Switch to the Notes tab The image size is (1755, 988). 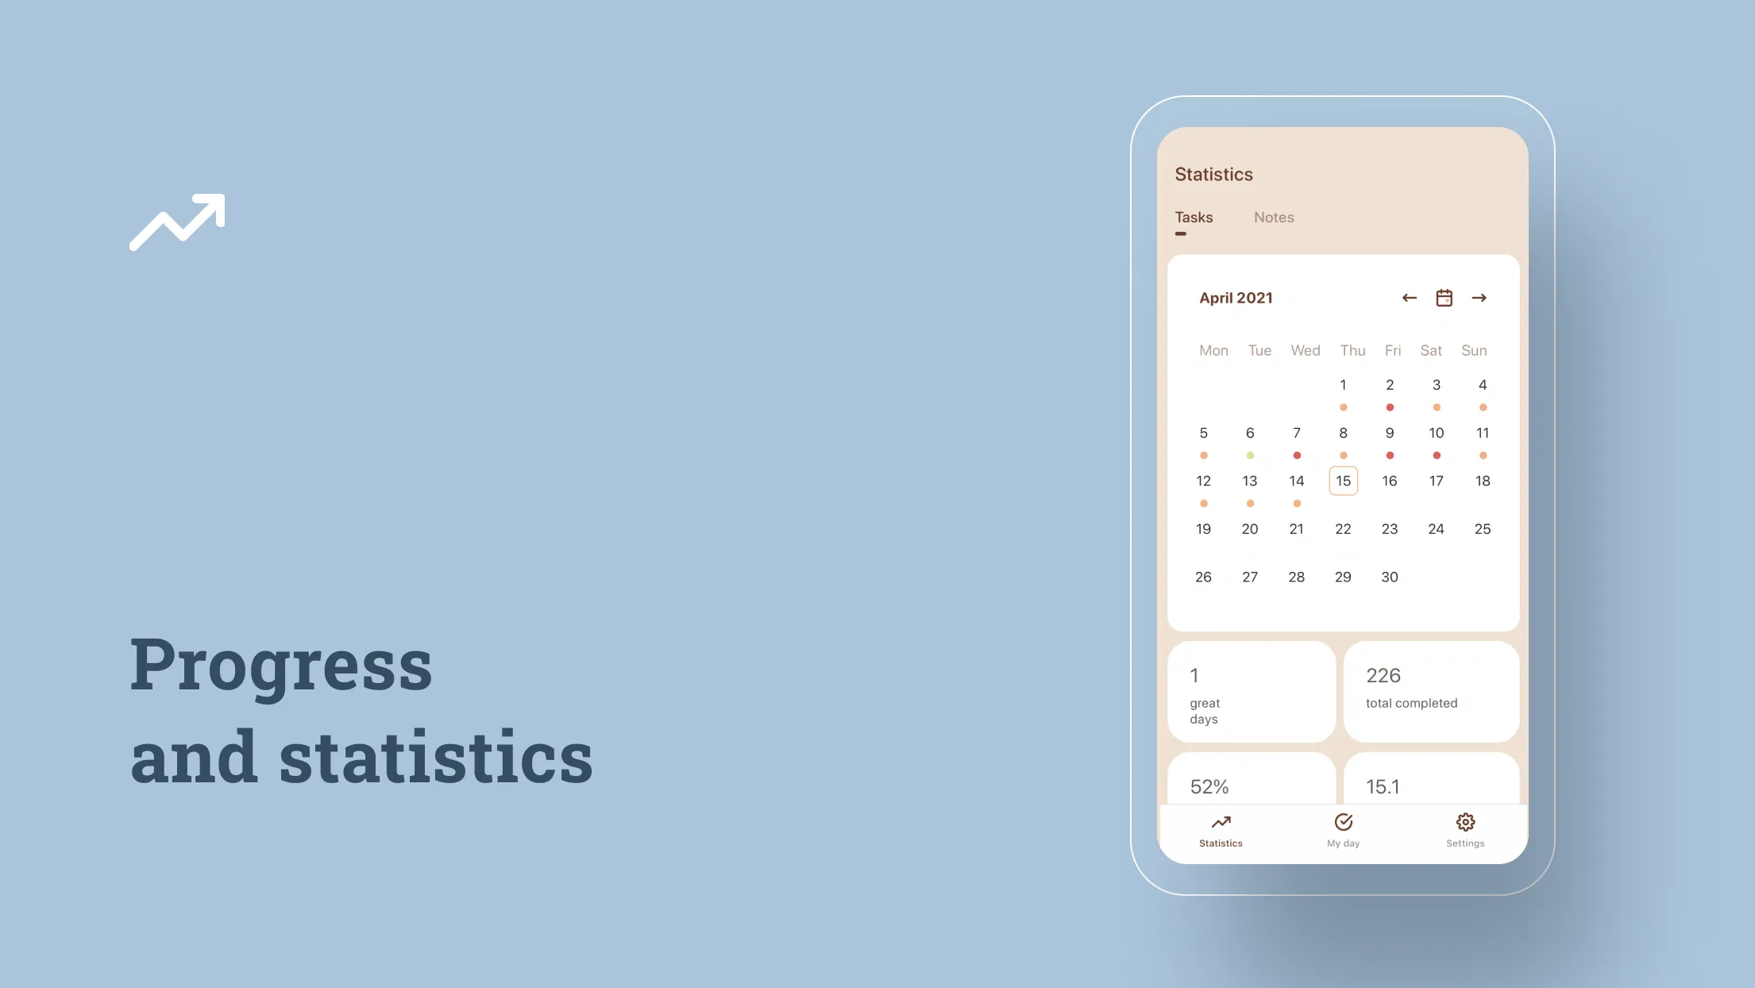coord(1274,217)
